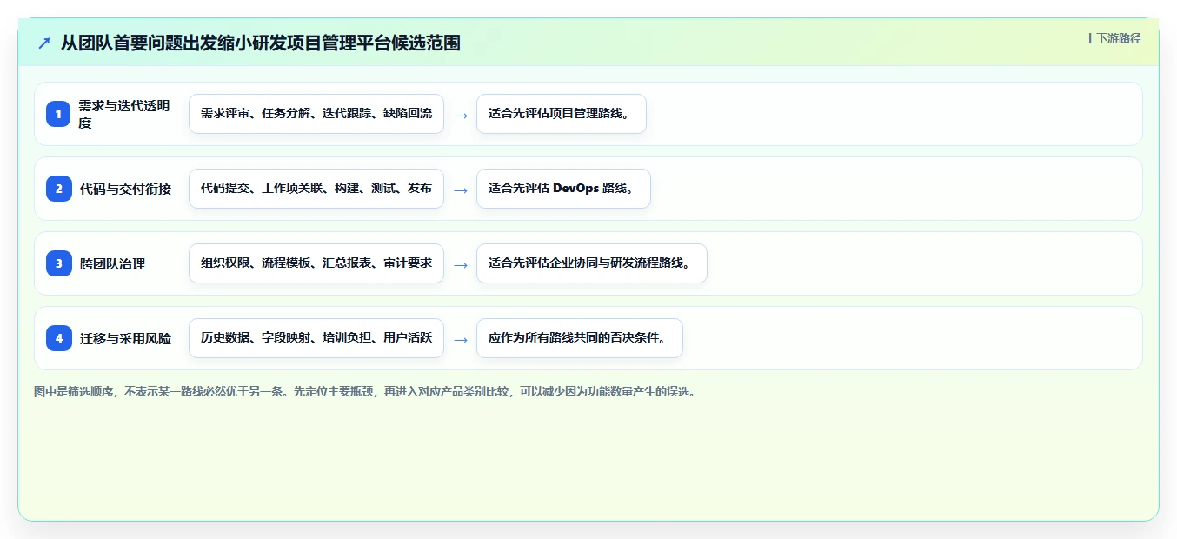Click the 适合先评估项目管理路线 box

pyautogui.click(x=562, y=114)
